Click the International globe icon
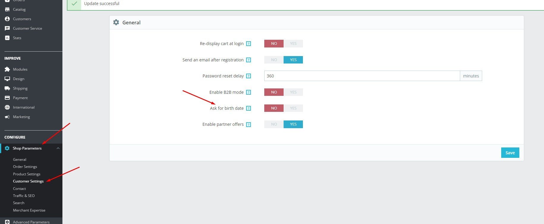This screenshot has width=544, height=224. point(7,107)
